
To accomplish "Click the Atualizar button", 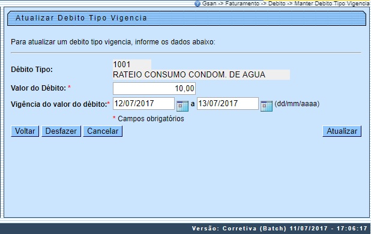I will point(342,131).
